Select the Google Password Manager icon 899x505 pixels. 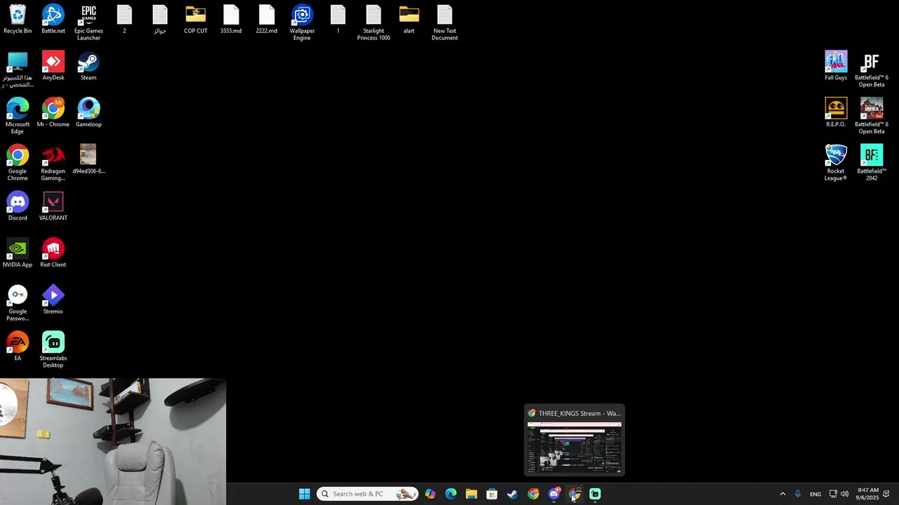pos(18,304)
